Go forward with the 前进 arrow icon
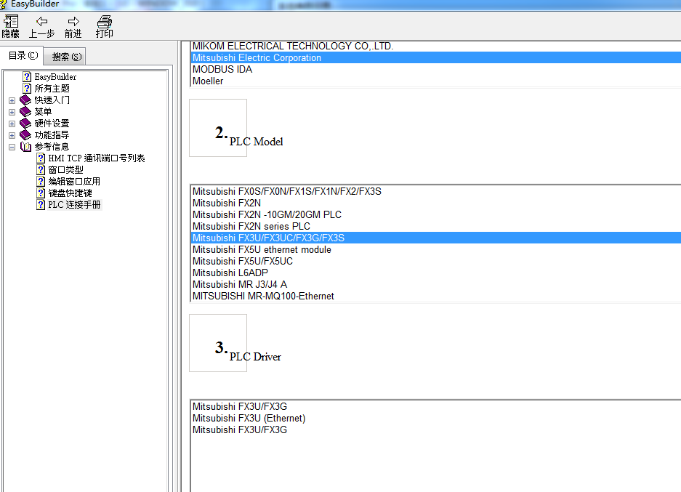Image resolution: width=681 pixels, height=492 pixels. point(73,22)
